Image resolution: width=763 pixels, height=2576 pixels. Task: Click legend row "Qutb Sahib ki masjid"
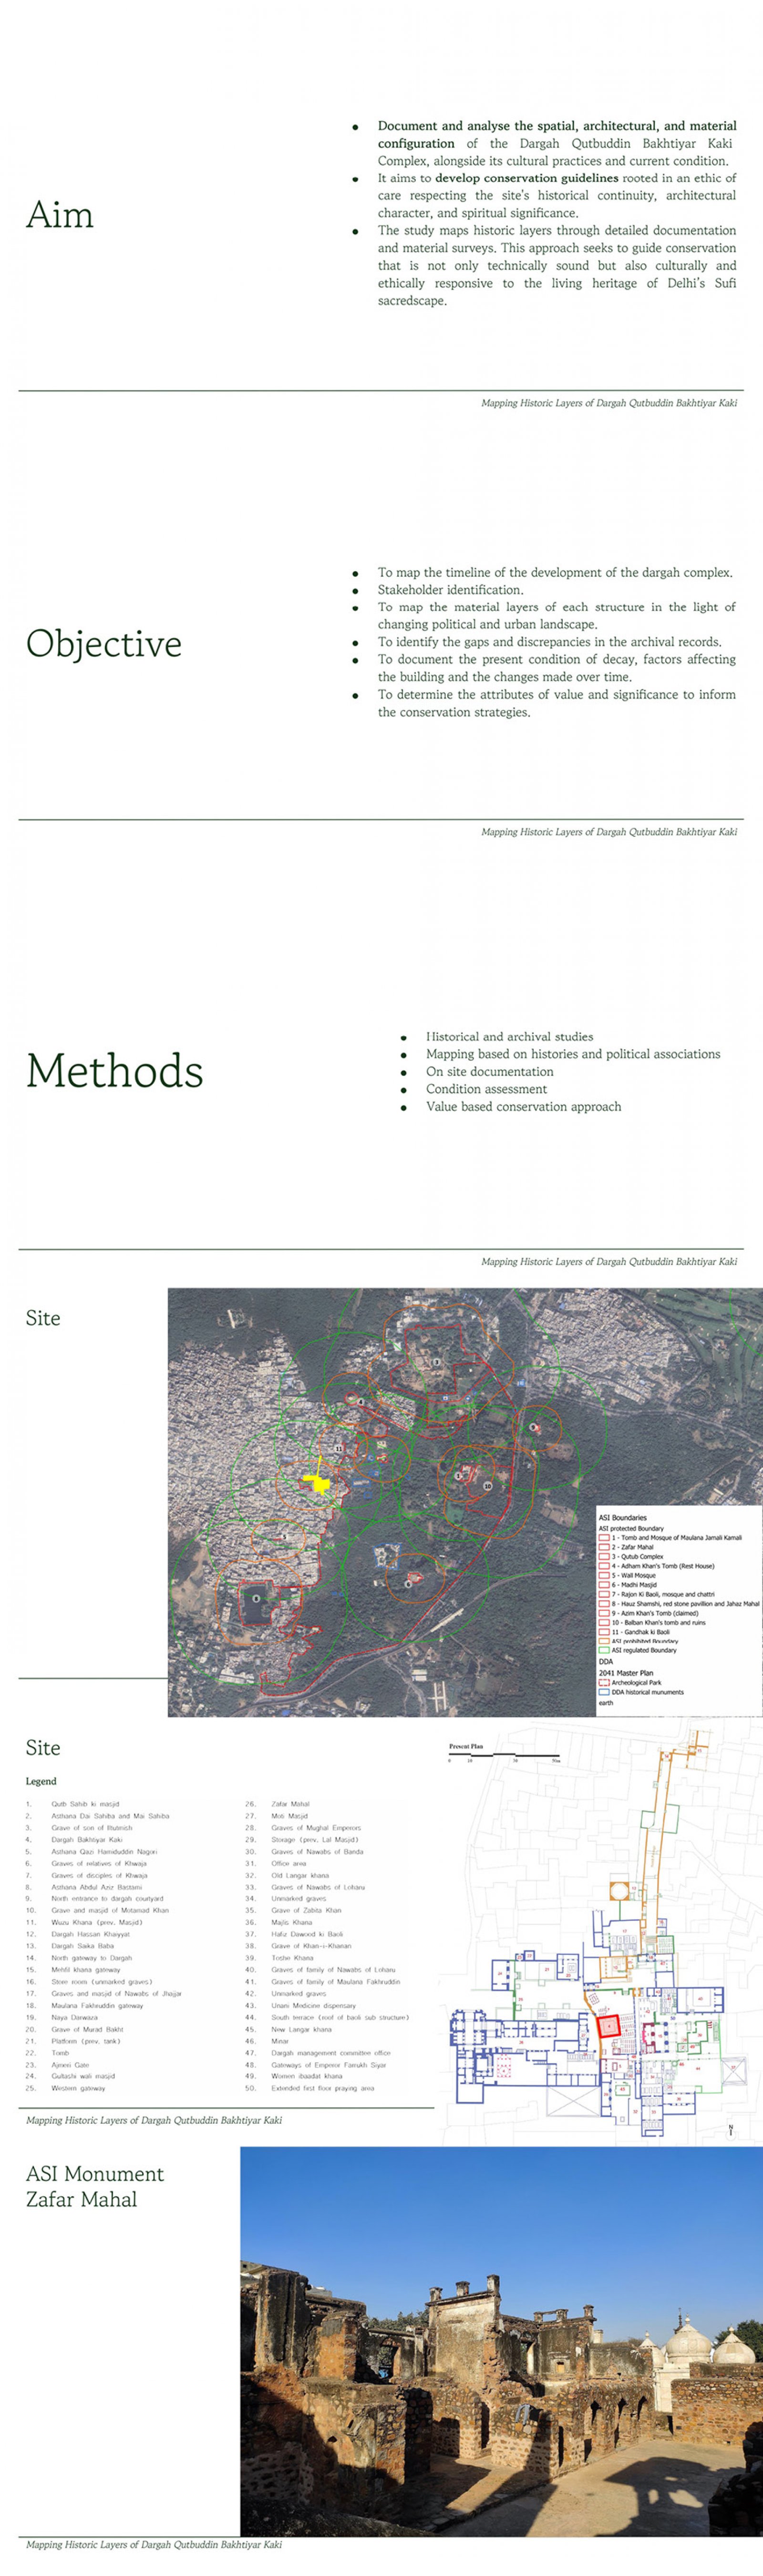tap(85, 1804)
